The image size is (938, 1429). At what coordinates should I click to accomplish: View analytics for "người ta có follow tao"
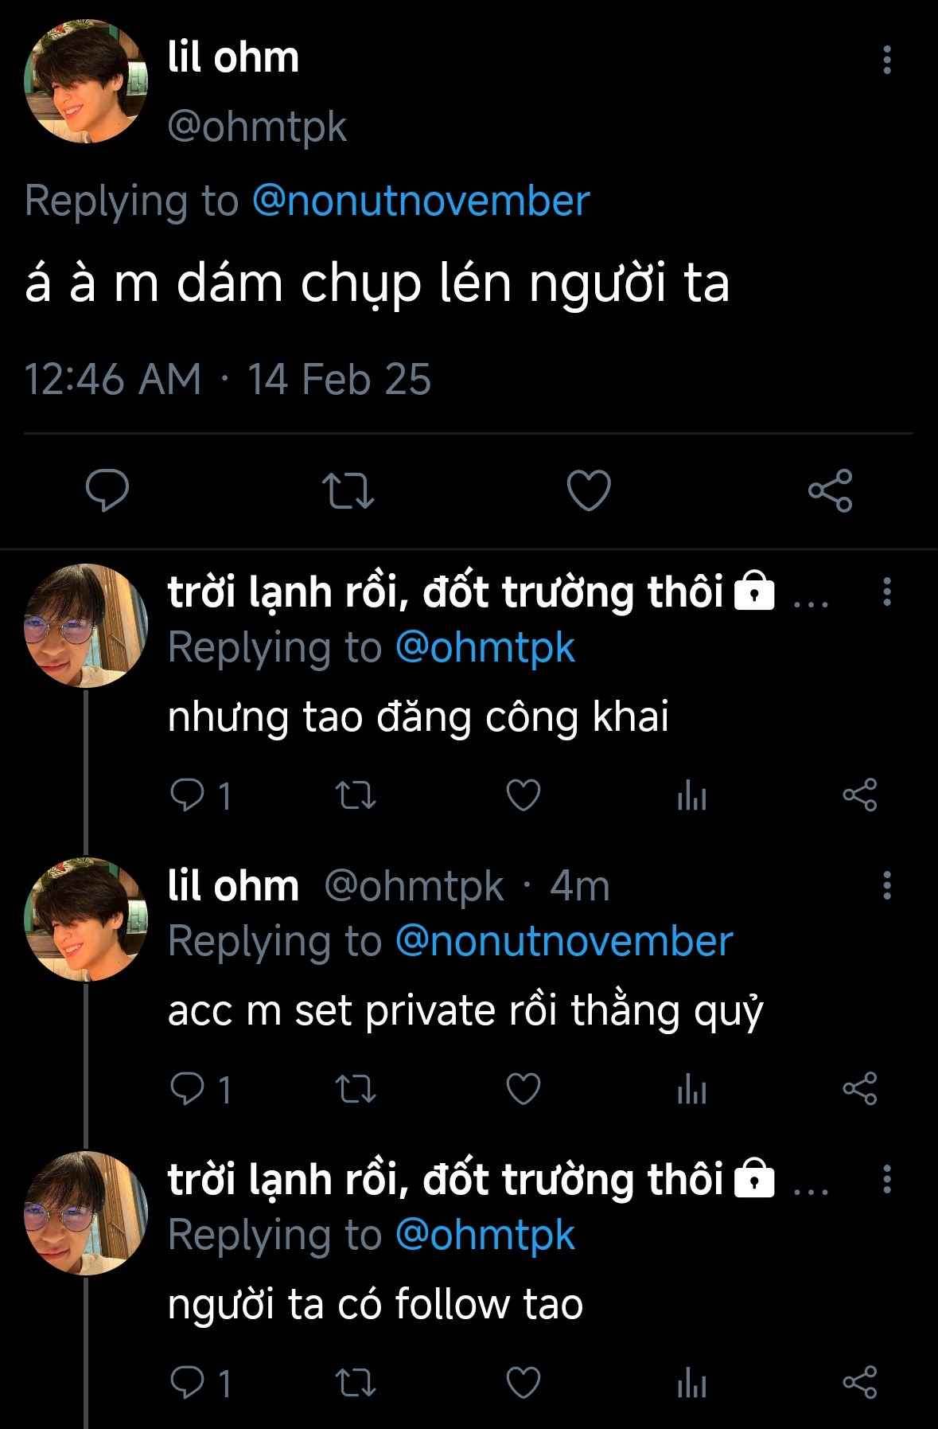tap(691, 1383)
